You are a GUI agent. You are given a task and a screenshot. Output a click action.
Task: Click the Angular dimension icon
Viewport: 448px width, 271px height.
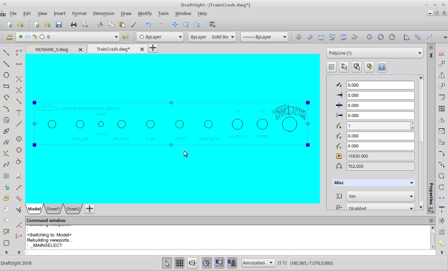pyautogui.click(x=406, y=37)
